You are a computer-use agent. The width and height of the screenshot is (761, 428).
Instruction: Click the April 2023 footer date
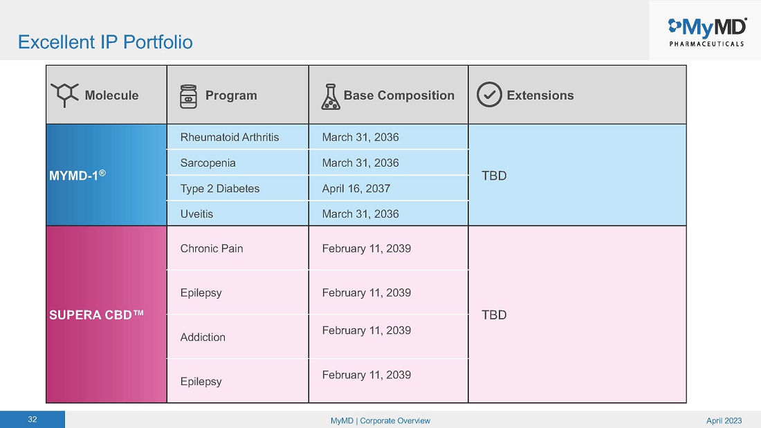[724, 420]
